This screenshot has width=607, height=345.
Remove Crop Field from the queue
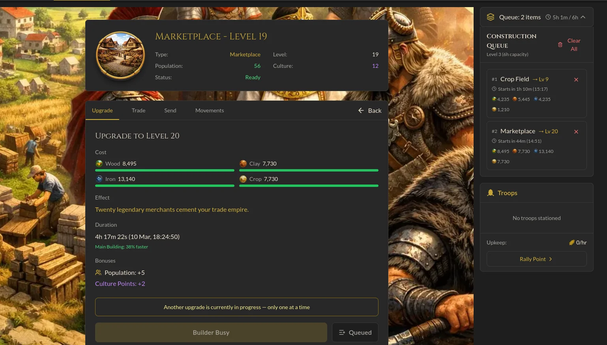click(x=576, y=80)
